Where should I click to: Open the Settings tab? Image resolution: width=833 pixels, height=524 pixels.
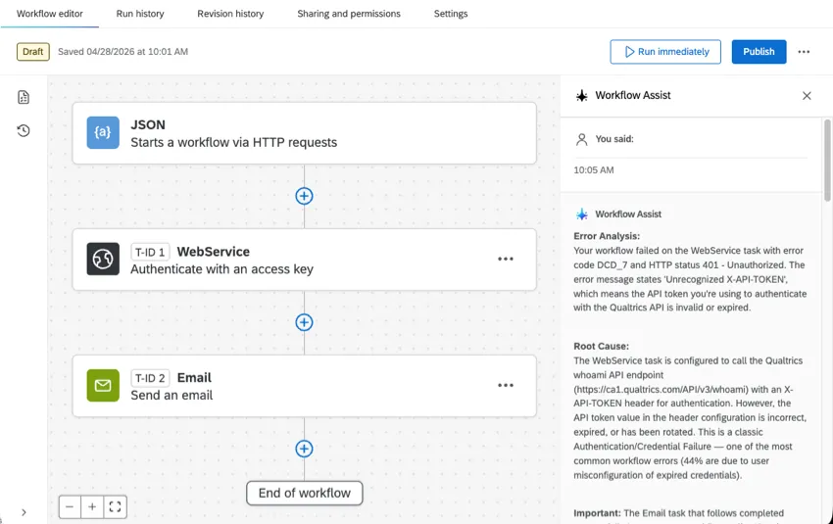(451, 14)
